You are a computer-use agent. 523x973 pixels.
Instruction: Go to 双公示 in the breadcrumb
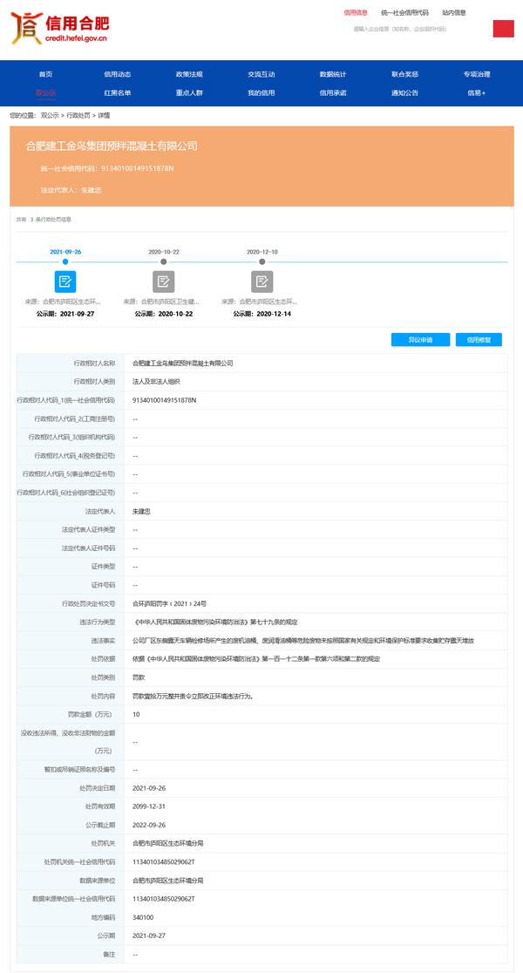[x=50, y=115]
